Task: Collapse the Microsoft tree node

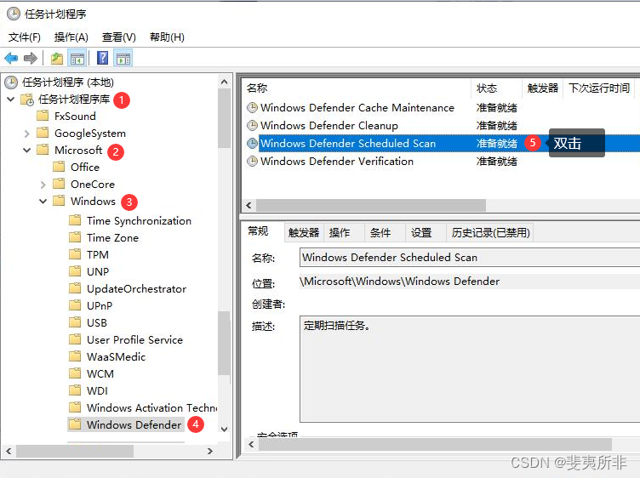Action: point(27,150)
